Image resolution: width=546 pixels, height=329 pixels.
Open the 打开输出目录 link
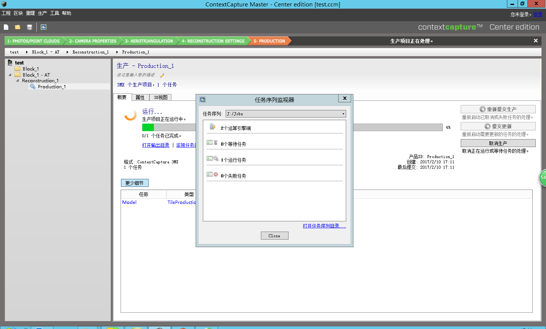coord(156,145)
